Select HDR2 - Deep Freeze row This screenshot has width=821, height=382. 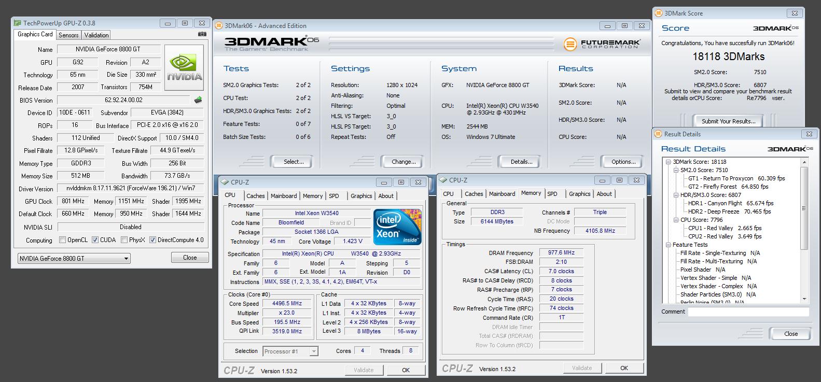(x=729, y=211)
